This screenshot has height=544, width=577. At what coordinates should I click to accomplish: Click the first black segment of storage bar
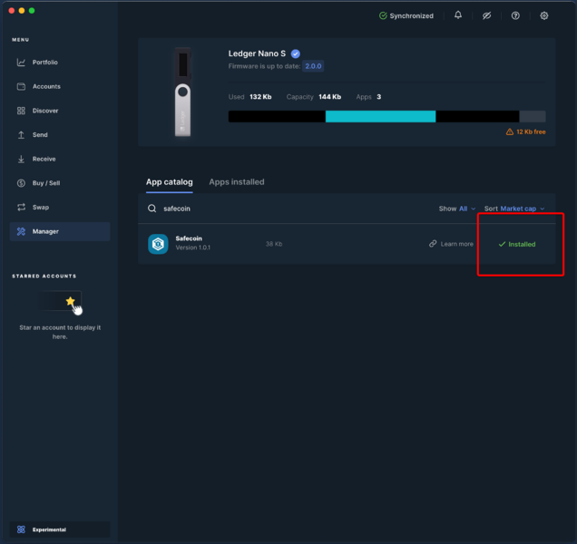click(277, 117)
